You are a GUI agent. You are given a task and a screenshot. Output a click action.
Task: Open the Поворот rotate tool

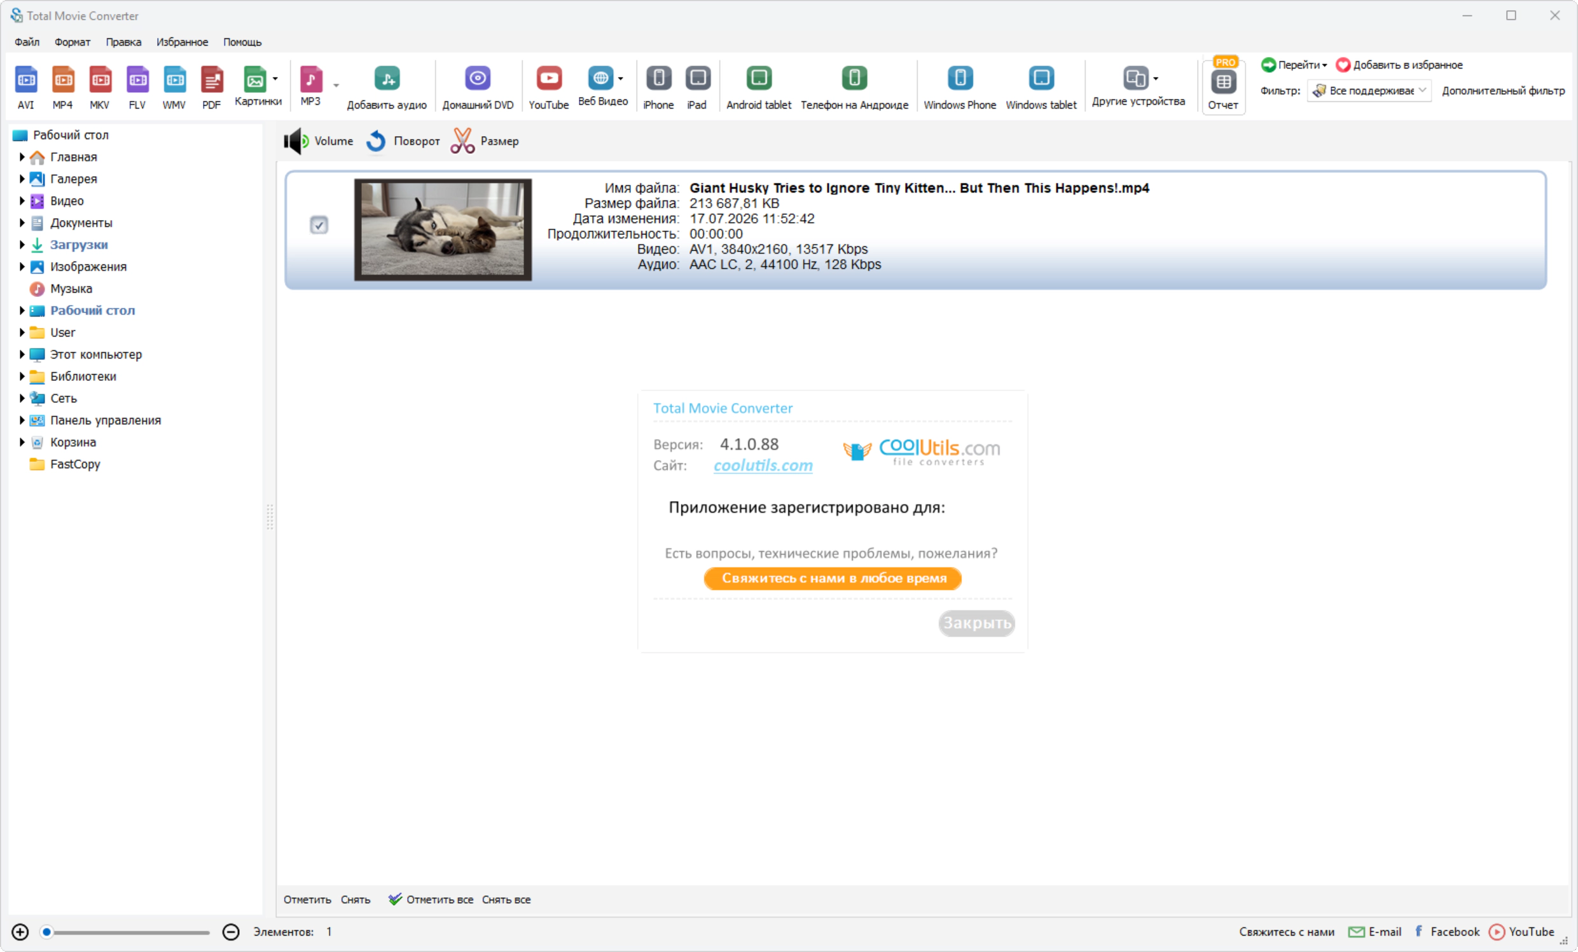(x=403, y=141)
